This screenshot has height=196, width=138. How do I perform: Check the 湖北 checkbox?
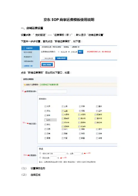[45, 125]
